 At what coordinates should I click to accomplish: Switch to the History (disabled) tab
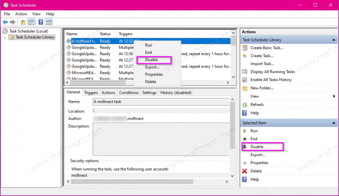[x=176, y=93]
